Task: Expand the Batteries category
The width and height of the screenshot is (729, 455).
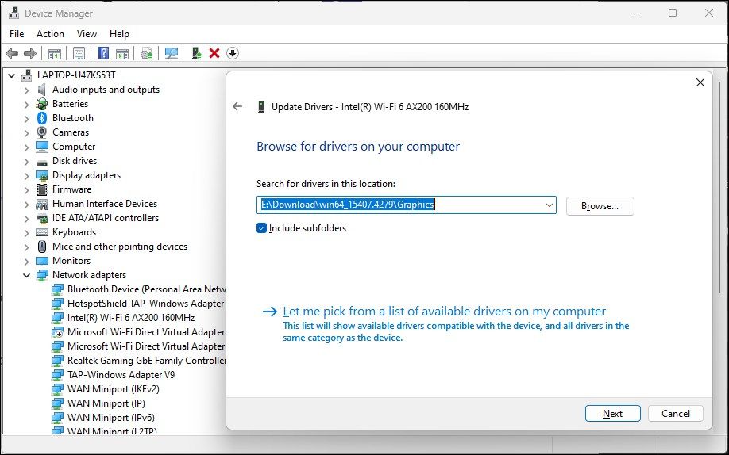Action: tap(26, 104)
